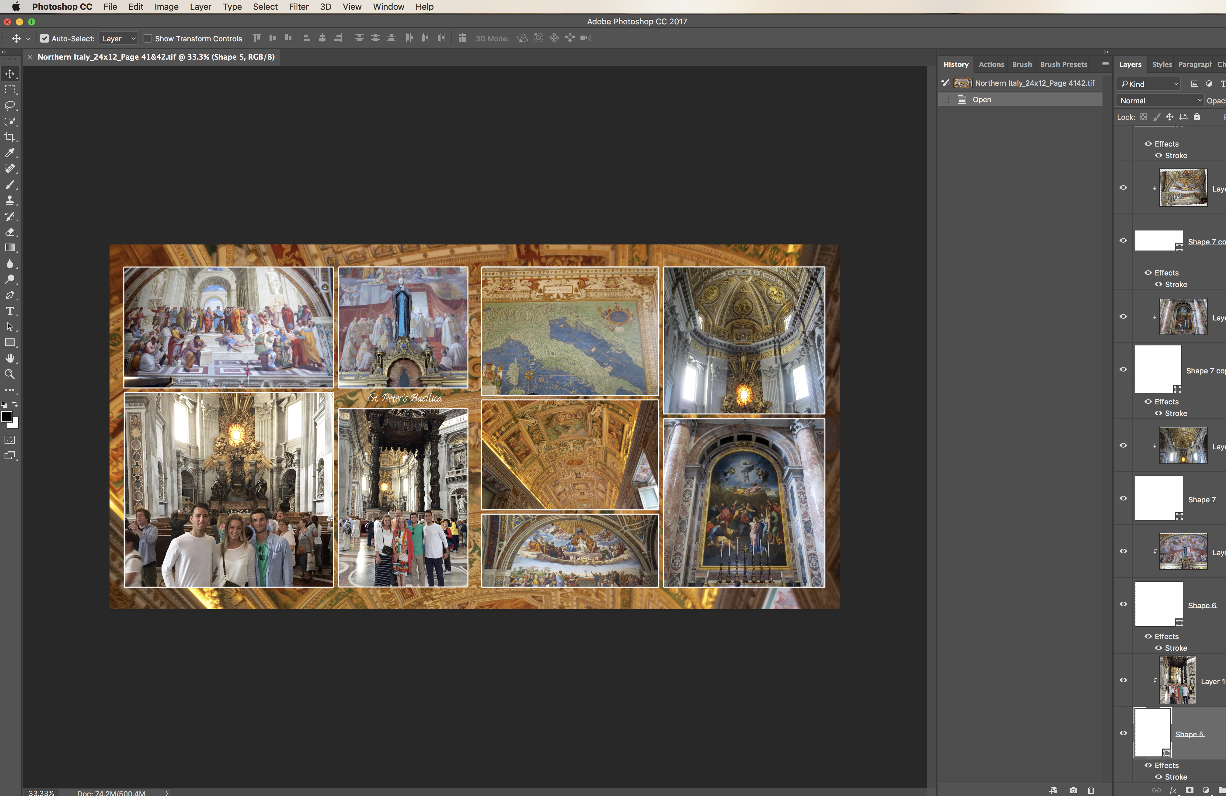Click the delete state trash icon in History
This screenshot has width=1226, height=796.
tap(1091, 790)
